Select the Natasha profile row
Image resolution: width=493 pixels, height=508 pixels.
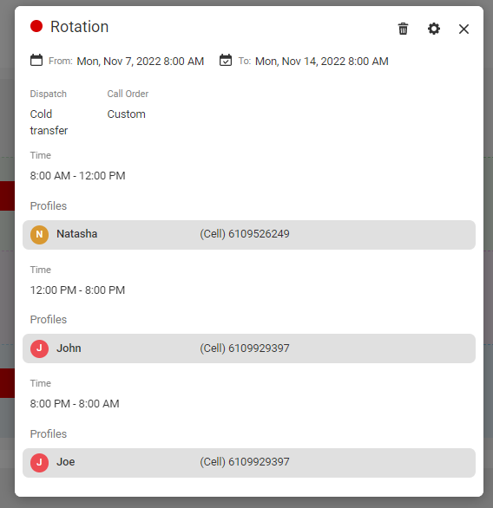coord(249,235)
